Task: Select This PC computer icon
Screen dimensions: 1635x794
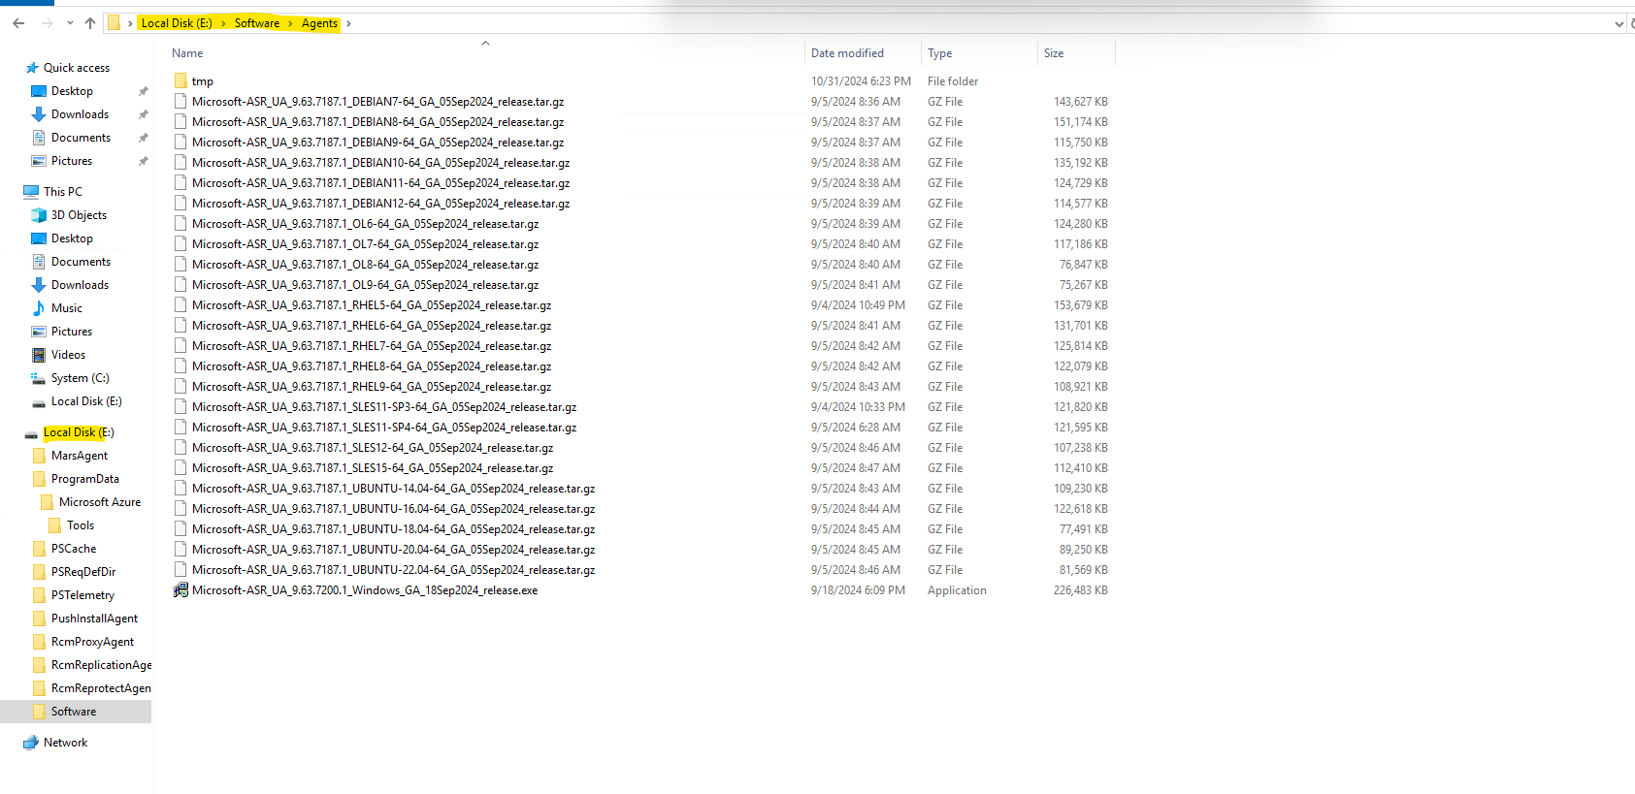Action: pyautogui.click(x=31, y=192)
